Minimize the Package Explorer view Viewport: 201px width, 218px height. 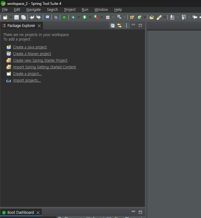click(133, 25)
